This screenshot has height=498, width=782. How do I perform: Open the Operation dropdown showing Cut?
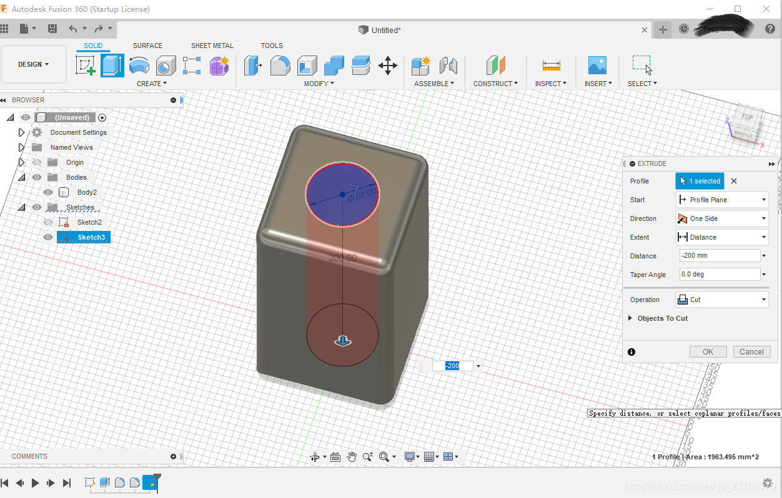pyautogui.click(x=722, y=300)
